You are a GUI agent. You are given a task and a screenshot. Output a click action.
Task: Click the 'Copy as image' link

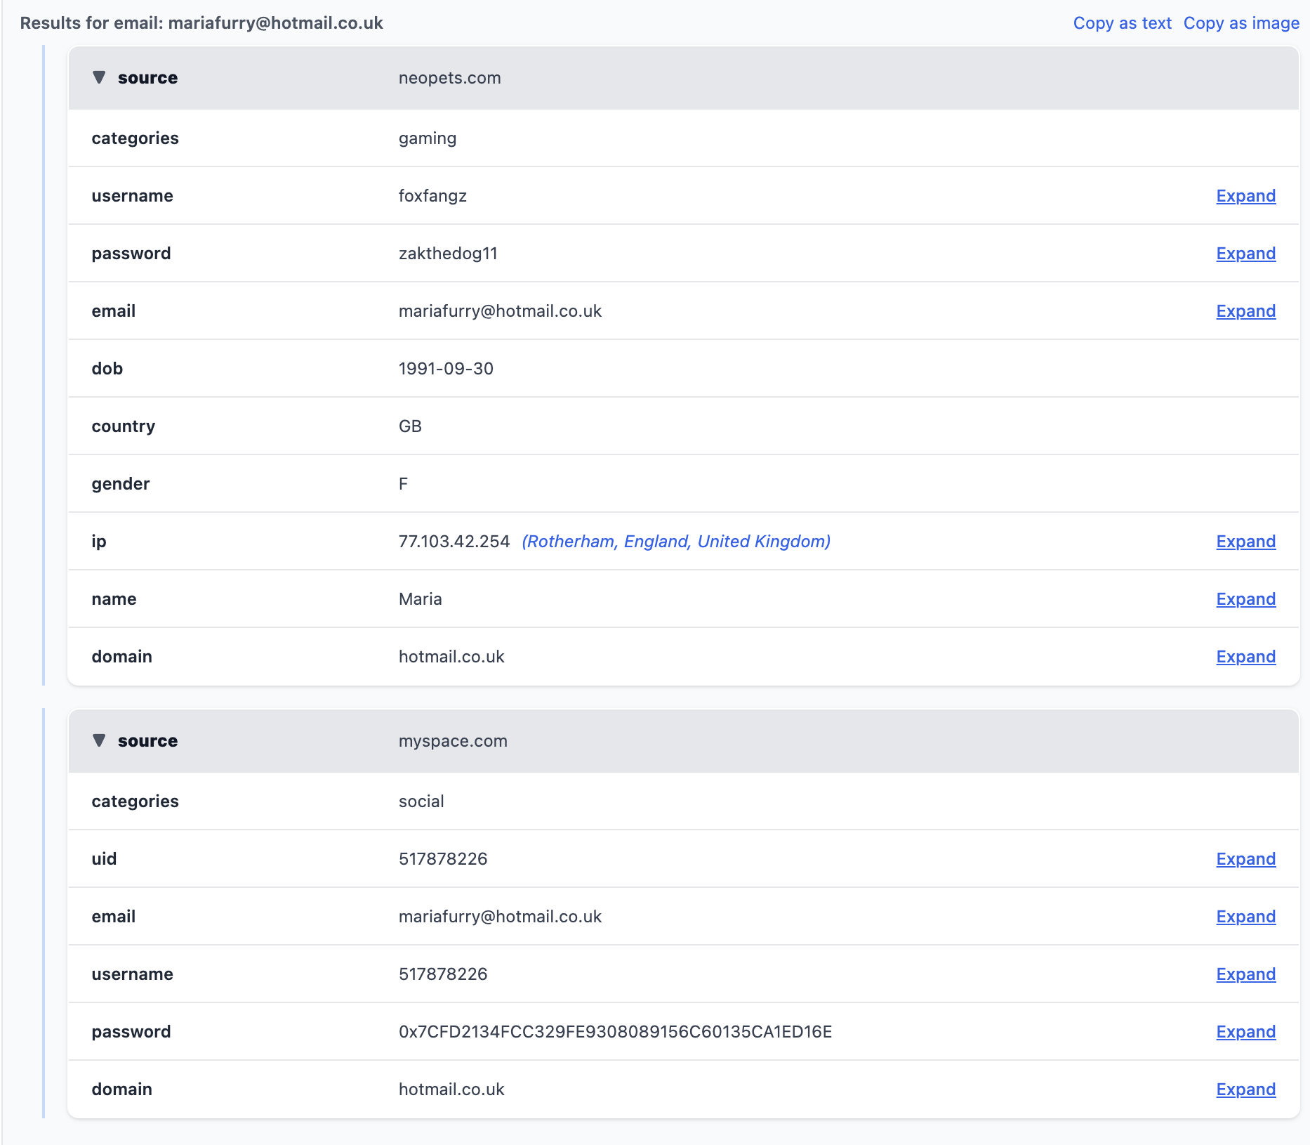coord(1240,23)
